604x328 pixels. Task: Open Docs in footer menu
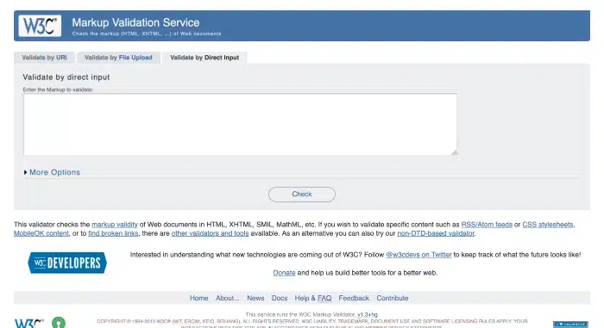click(x=280, y=298)
